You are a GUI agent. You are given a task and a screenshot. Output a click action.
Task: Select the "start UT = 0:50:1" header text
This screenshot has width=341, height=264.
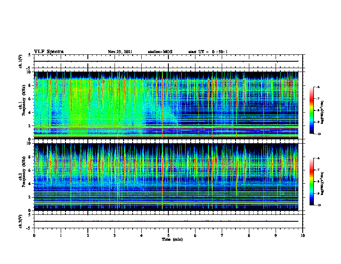[x=208, y=52]
